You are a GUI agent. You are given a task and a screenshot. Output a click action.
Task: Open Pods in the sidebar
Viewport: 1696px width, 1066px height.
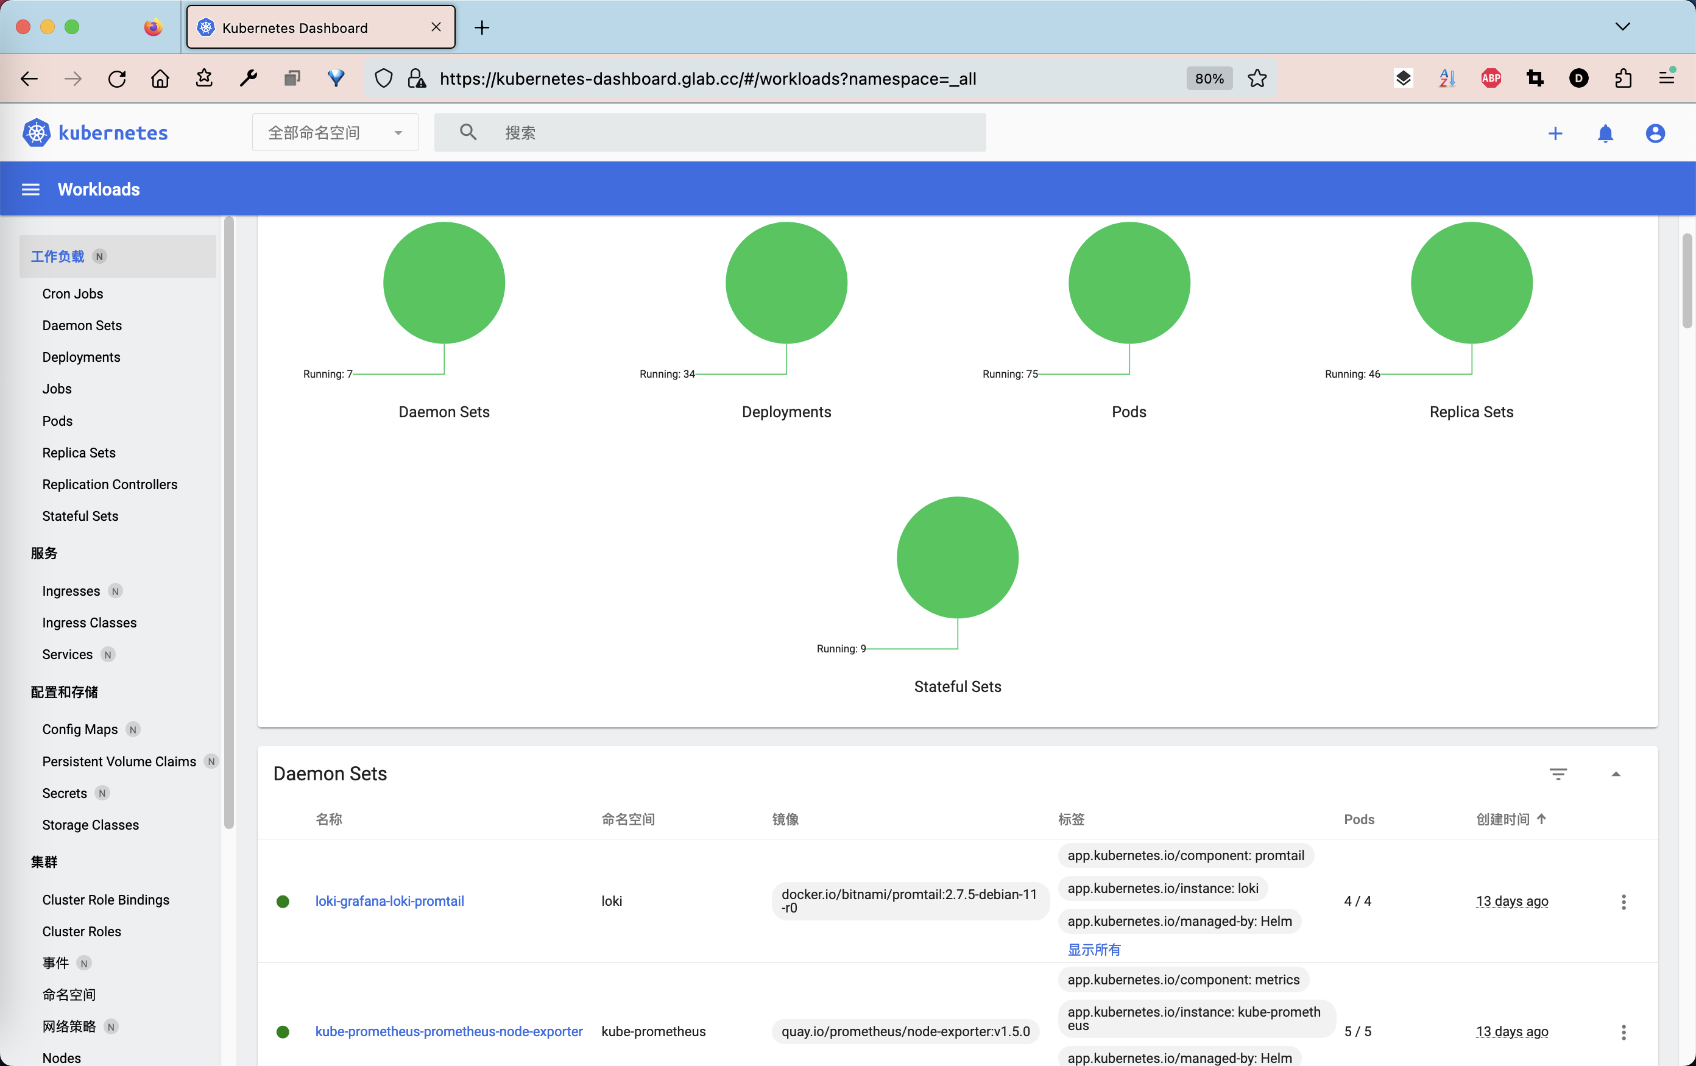tap(57, 421)
